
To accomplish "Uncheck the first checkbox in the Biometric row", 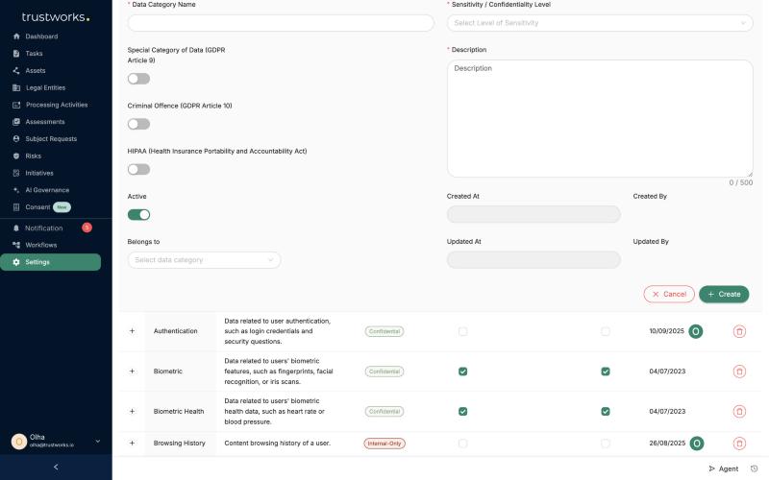I will [462, 372].
